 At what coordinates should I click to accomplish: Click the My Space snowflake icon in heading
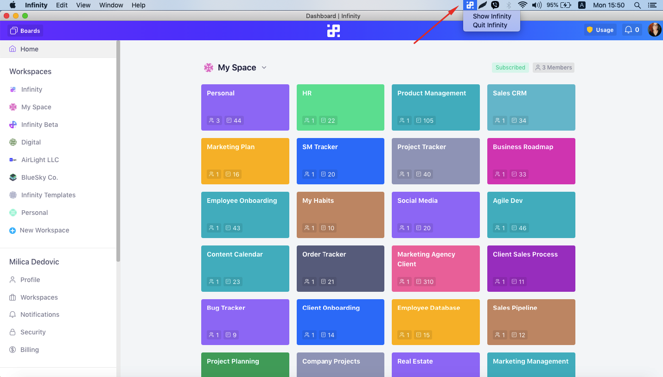(x=209, y=68)
